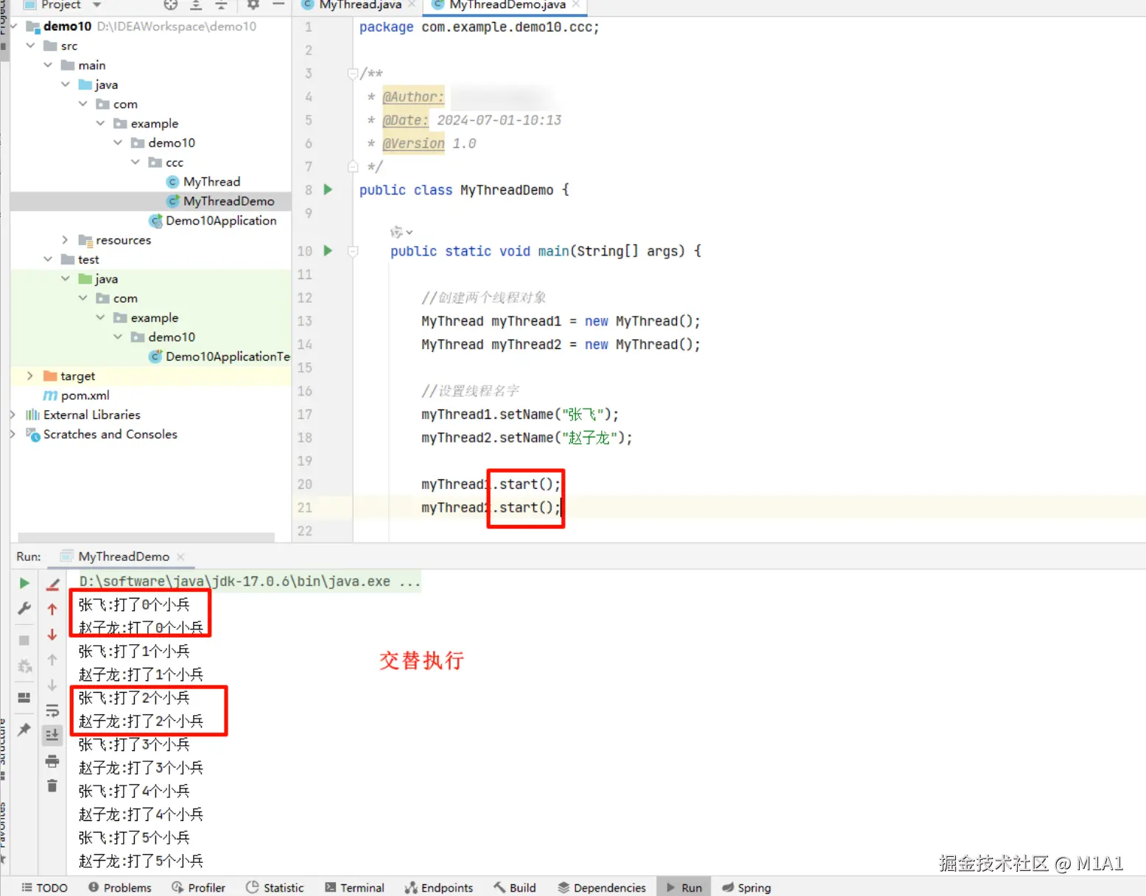Toggle pin tab in the Run panel
Image resolution: width=1146 pixels, height=896 pixels.
[24, 729]
